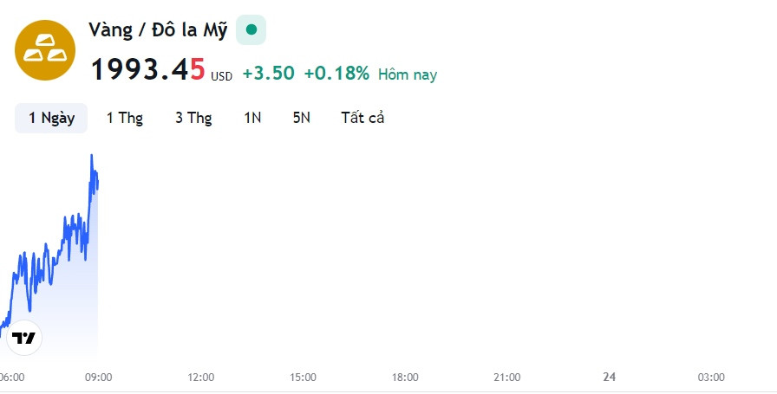The width and height of the screenshot is (777, 394).
Task: Click the Hôm nay label
Action: click(408, 74)
